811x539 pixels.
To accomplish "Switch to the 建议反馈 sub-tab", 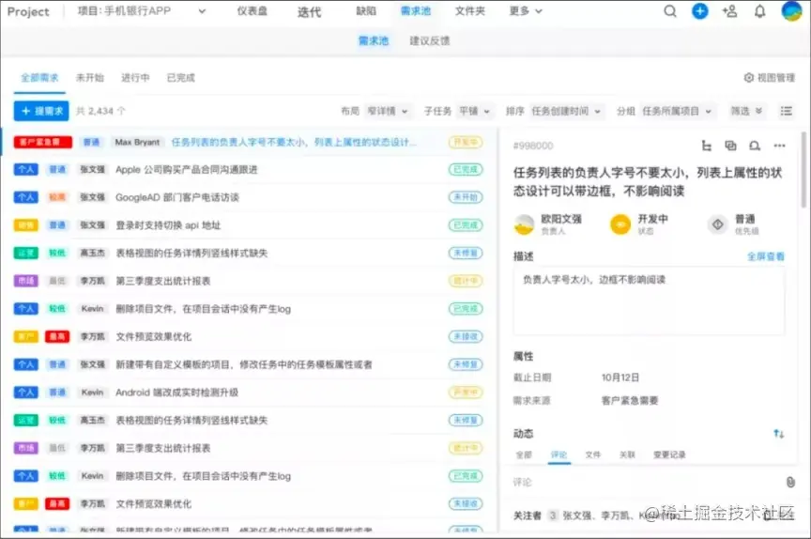I will pos(429,41).
